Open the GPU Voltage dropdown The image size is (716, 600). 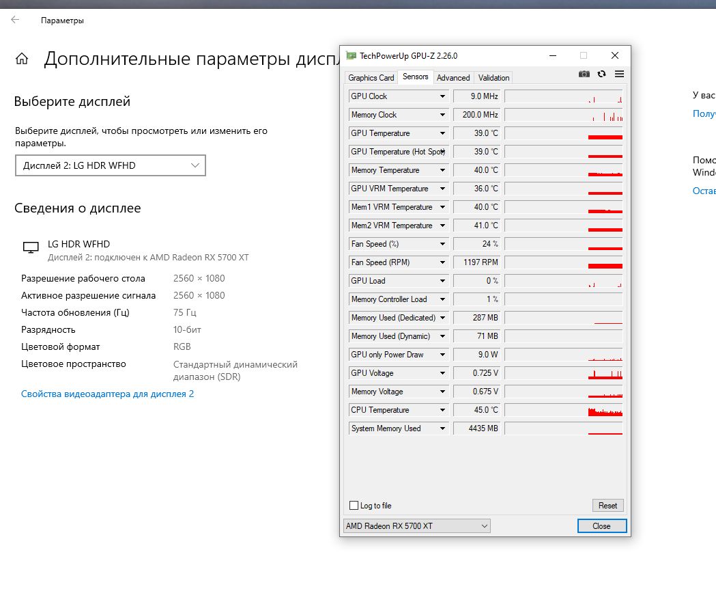(x=442, y=373)
